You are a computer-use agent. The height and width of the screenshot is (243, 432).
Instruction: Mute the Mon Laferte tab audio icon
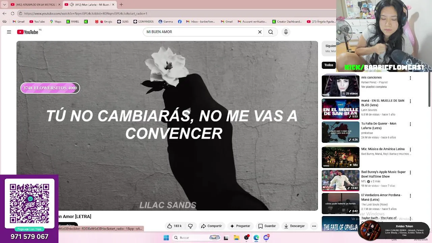72,4
